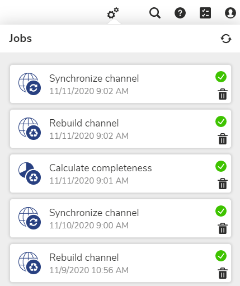The height and width of the screenshot is (286, 240).
Task: Click success checkmark on Calculate completeness job
Action: pyautogui.click(x=221, y=166)
